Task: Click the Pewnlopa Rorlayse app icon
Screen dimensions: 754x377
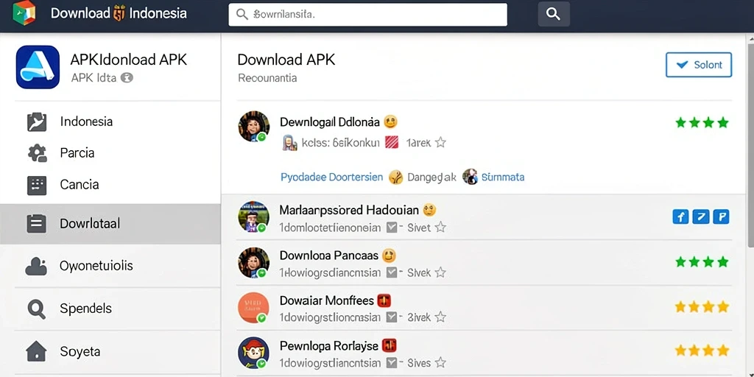Action: click(x=254, y=353)
